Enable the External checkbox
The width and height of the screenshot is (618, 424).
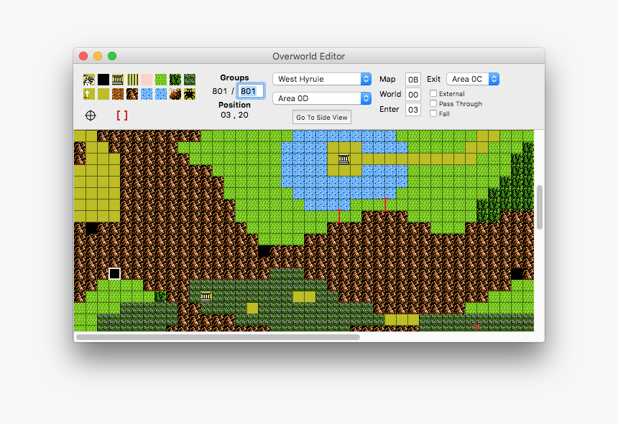(432, 93)
